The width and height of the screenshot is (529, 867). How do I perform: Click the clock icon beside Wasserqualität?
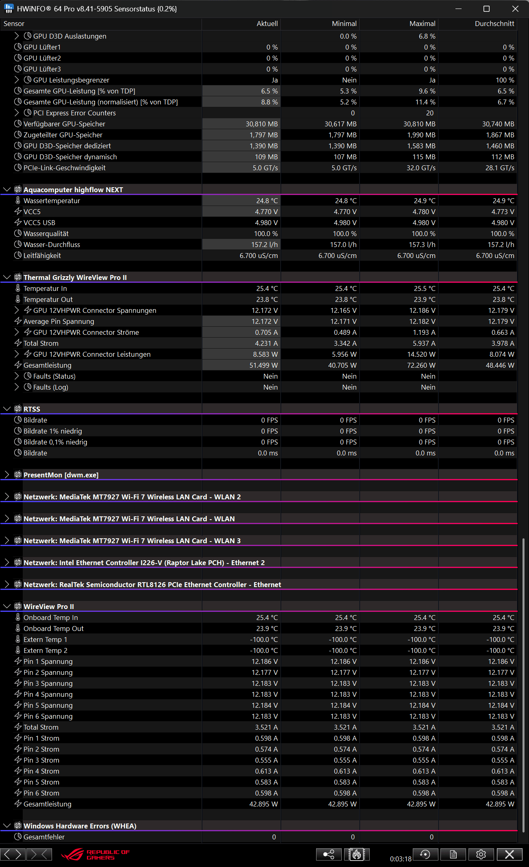(18, 233)
